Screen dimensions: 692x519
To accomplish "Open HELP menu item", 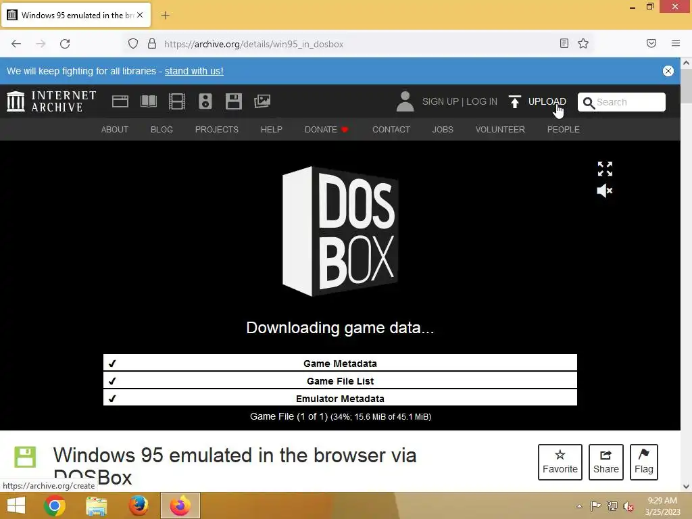I will click(x=271, y=129).
